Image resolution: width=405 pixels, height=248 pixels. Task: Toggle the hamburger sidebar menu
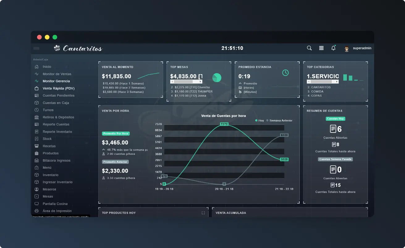[36, 48]
